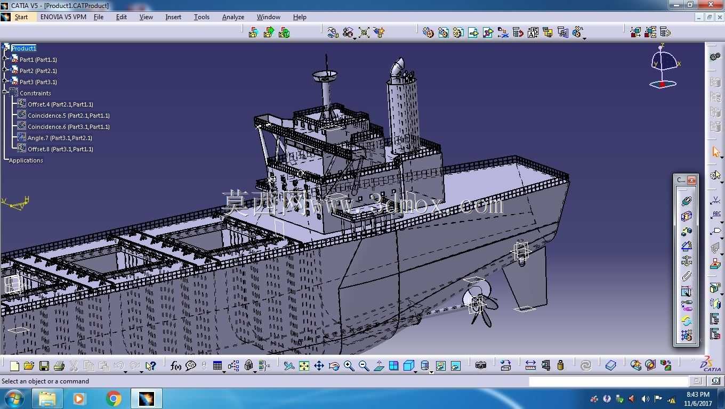This screenshot has height=409, width=725.
Task: Select the Fit All In view icon
Action: (x=304, y=366)
